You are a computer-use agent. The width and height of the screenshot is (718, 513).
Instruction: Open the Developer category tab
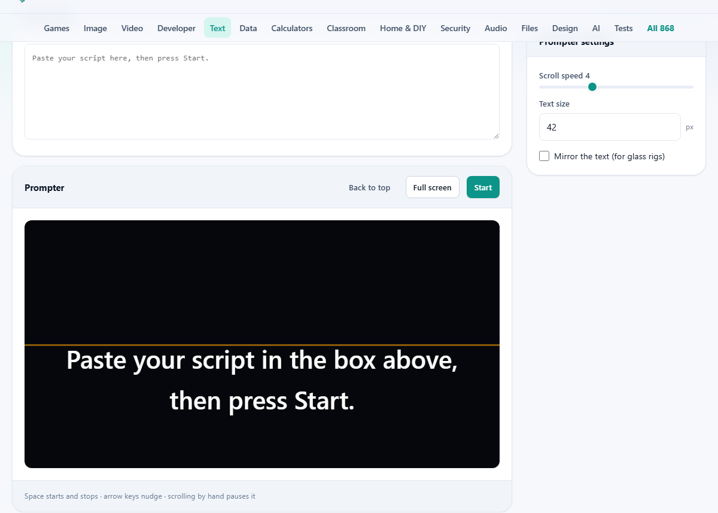point(177,28)
